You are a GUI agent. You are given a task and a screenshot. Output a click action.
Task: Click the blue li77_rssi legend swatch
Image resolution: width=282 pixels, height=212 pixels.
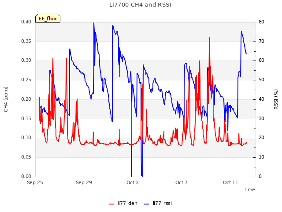(147, 204)
